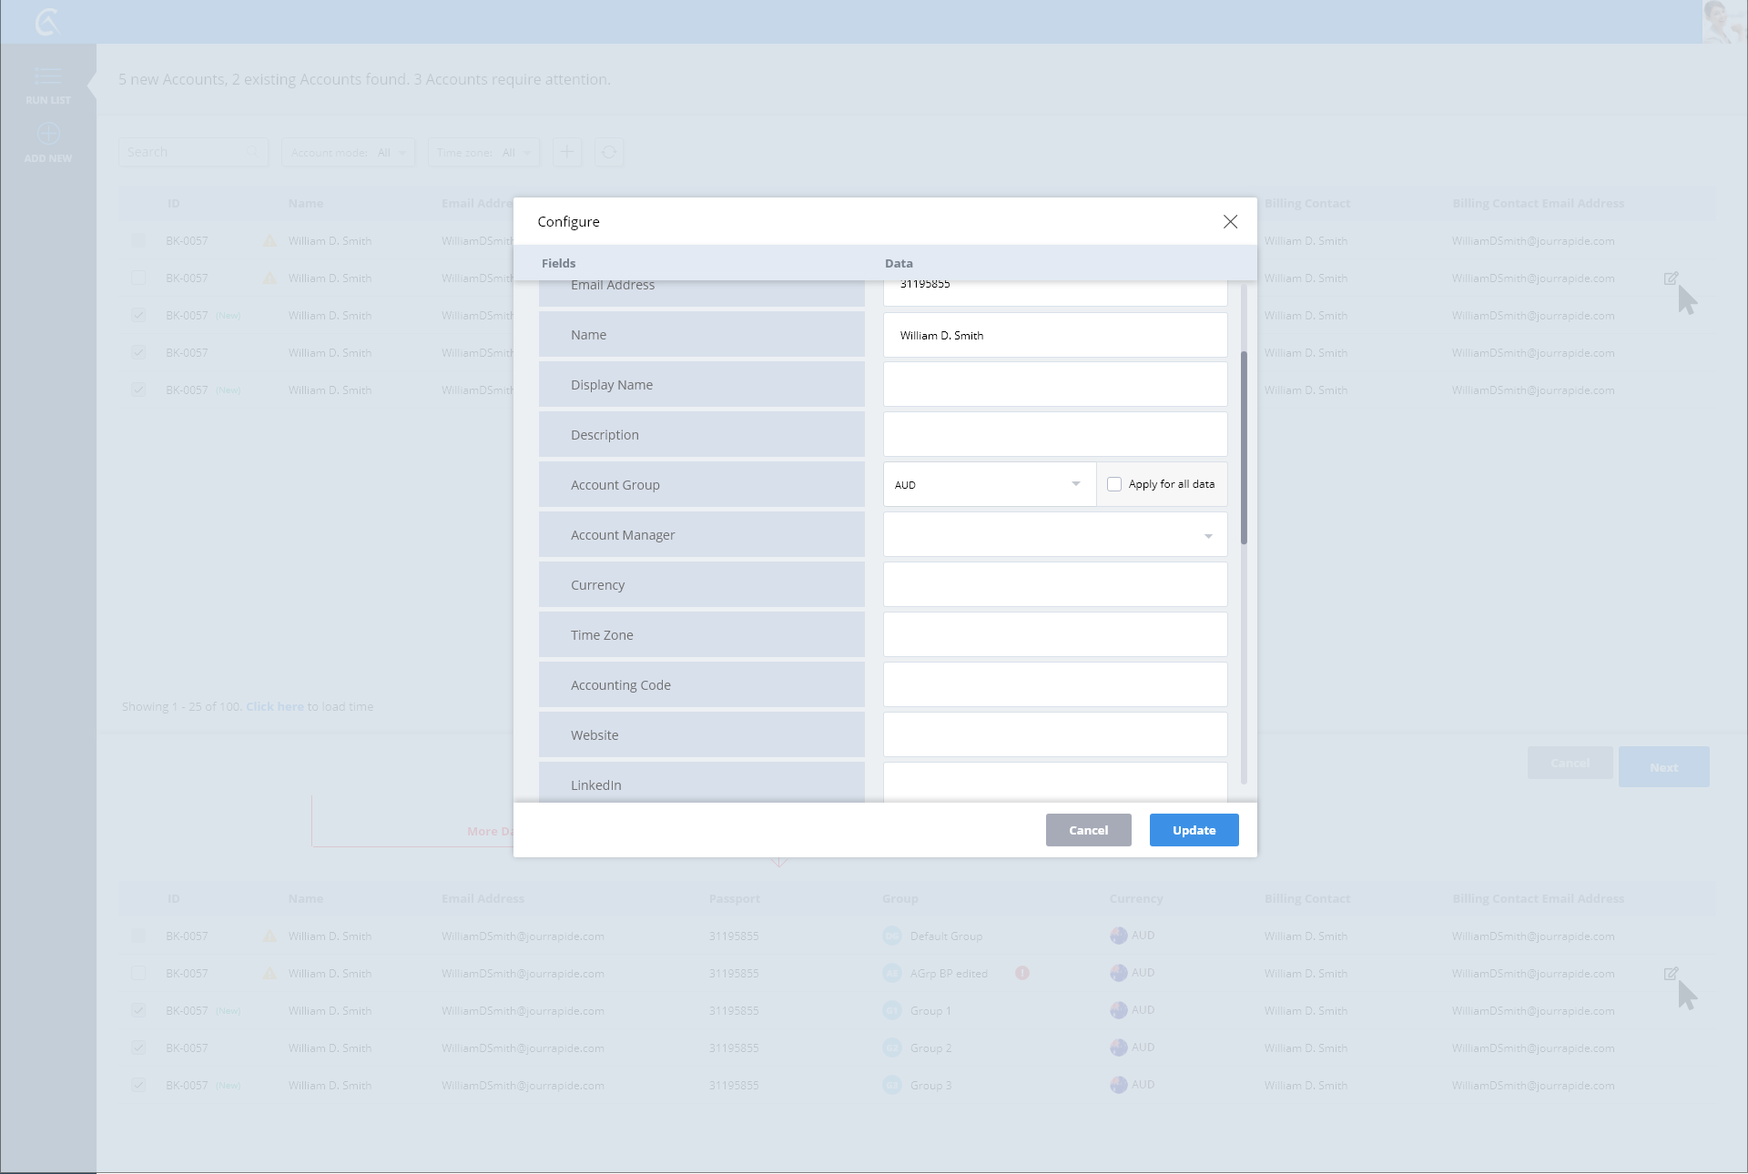Click the plus add icon in the toolbar
1748x1174 pixels.
tap(566, 152)
